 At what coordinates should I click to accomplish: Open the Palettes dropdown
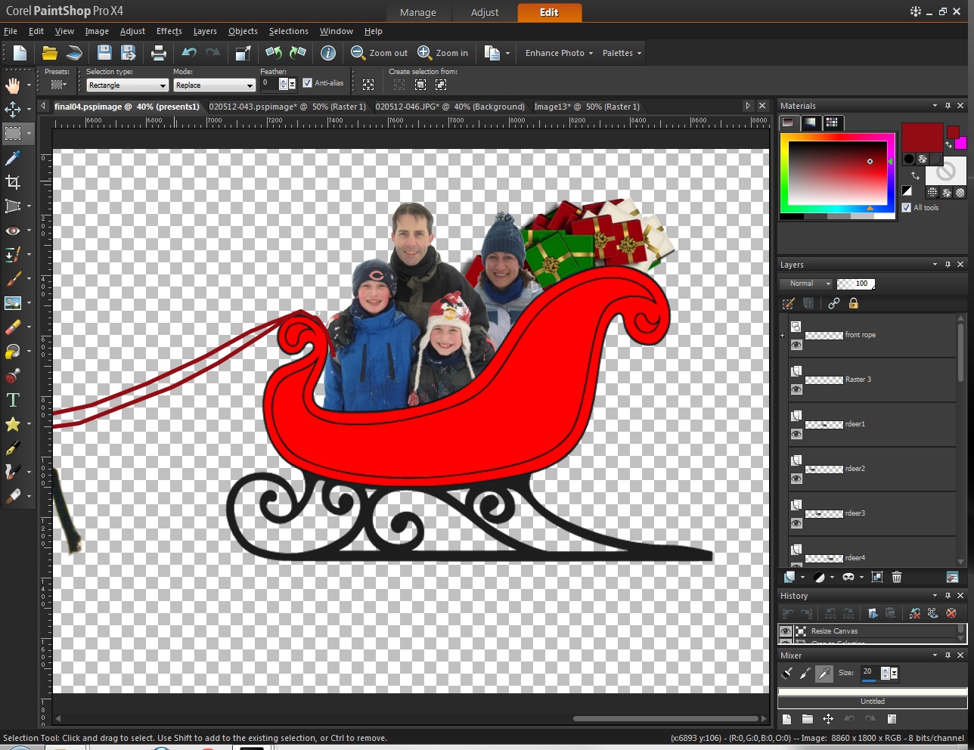click(x=622, y=53)
